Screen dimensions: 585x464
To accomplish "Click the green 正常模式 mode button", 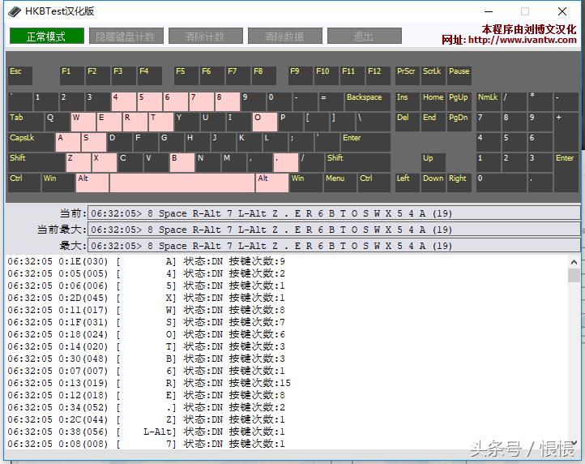I will tap(47, 37).
